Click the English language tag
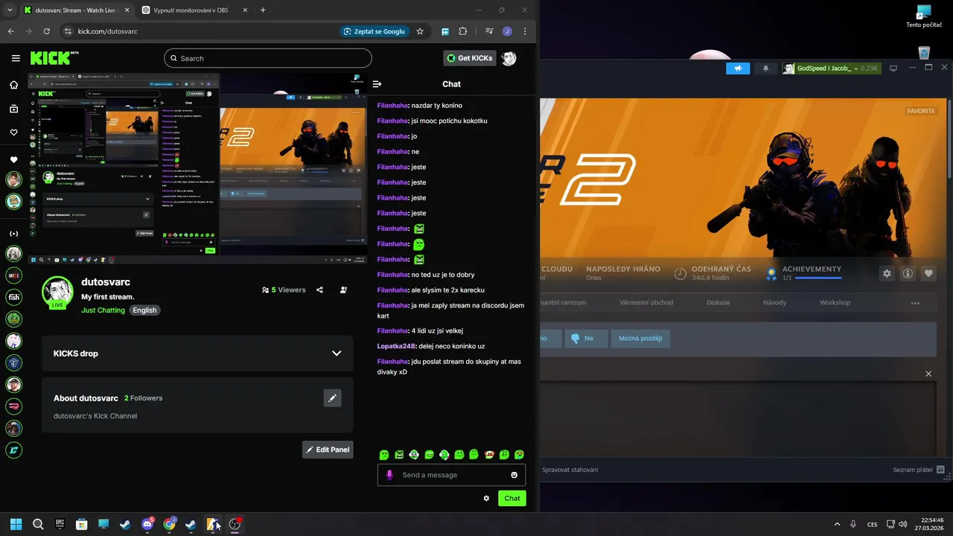Screen dimensions: 953x536 (144, 310)
